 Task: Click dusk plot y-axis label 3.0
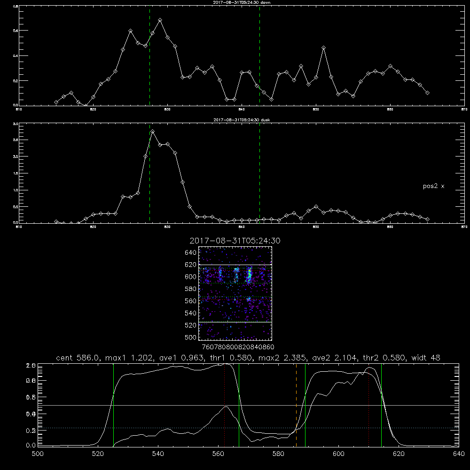tap(16, 124)
